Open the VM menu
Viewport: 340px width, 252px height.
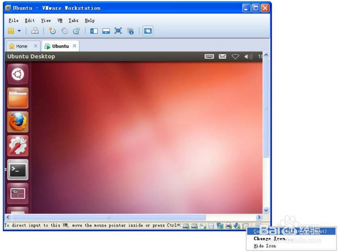60,20
